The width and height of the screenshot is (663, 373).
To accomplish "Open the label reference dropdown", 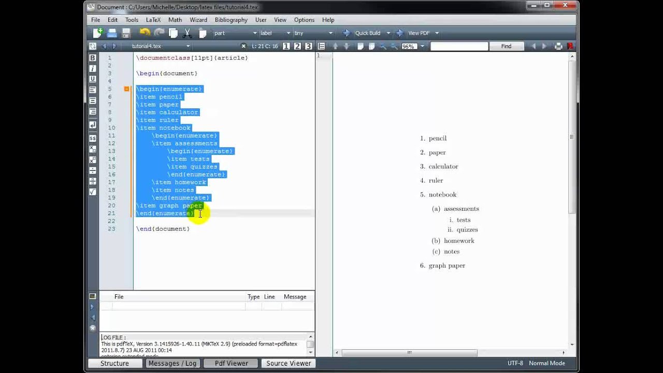I will [x=275, y=33].
